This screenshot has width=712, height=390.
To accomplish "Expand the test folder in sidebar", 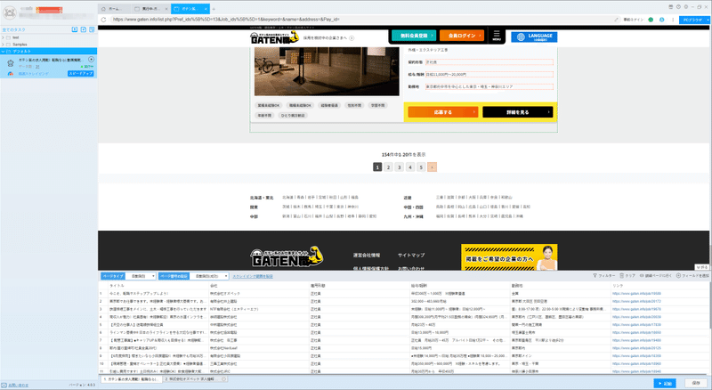I will click(x=3, y=37).
